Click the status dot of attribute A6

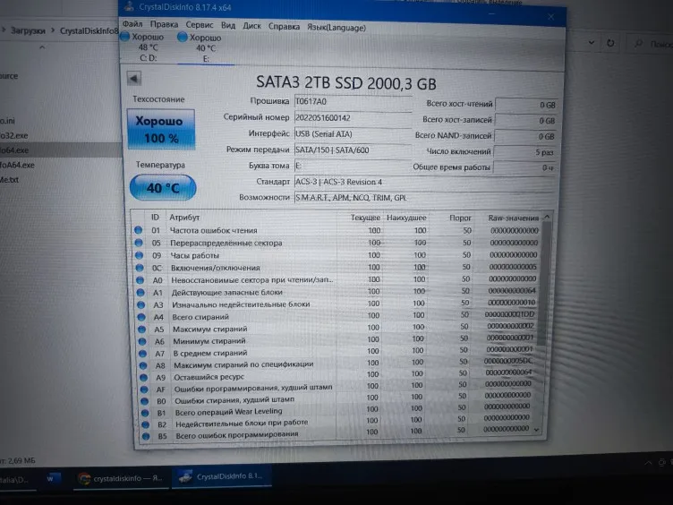pyautogui.click(x=142, y=342)
